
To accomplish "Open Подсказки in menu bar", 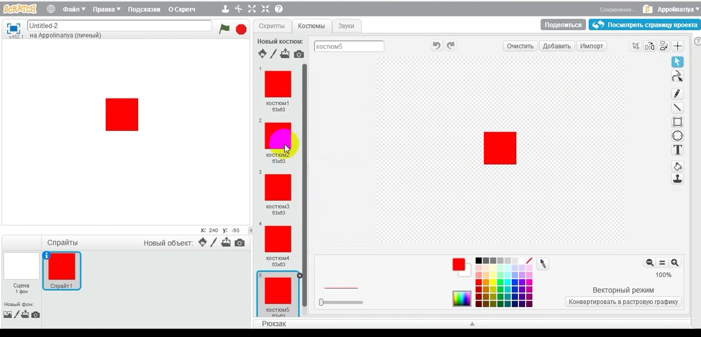I will tap(144, 9).
